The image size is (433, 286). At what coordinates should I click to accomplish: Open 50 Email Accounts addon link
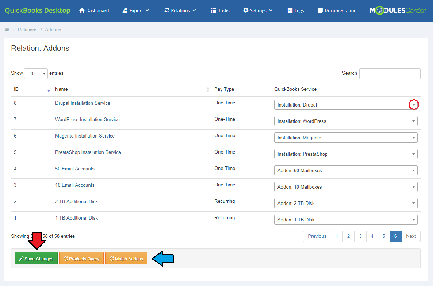click(x=75, y=169)
